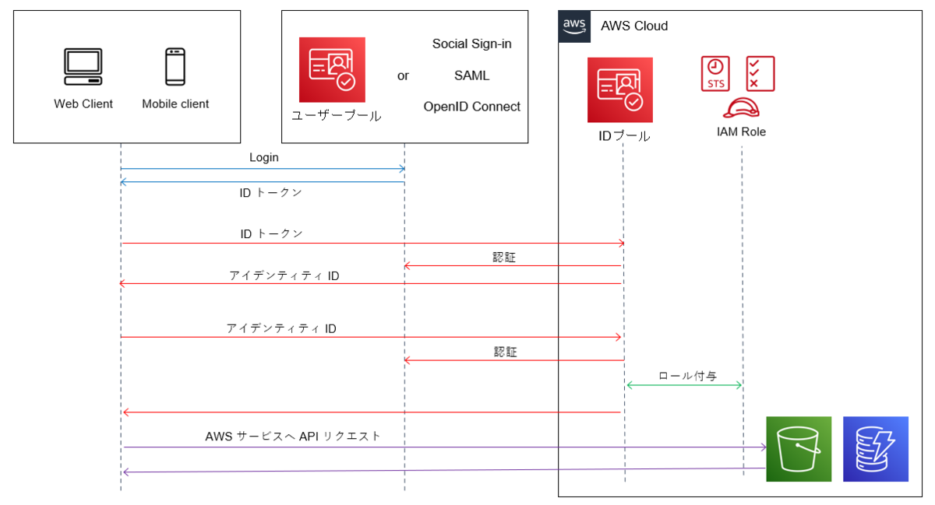Select the IAM Role hard-hat icon
935x505 pixels.
[741, 107]
